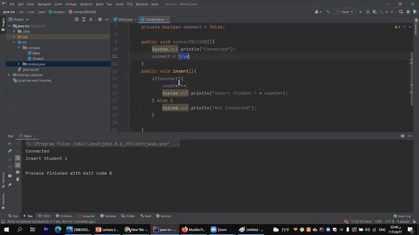Viewport: 419px width, 235px height.
Task: Start debugging with the green bug icon
Action: click(368, 12)
